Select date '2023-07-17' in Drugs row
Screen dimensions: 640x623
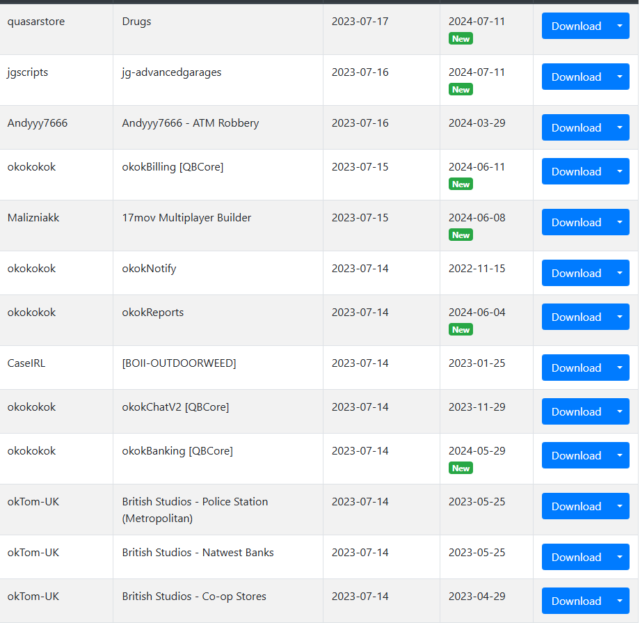point(360,22)
